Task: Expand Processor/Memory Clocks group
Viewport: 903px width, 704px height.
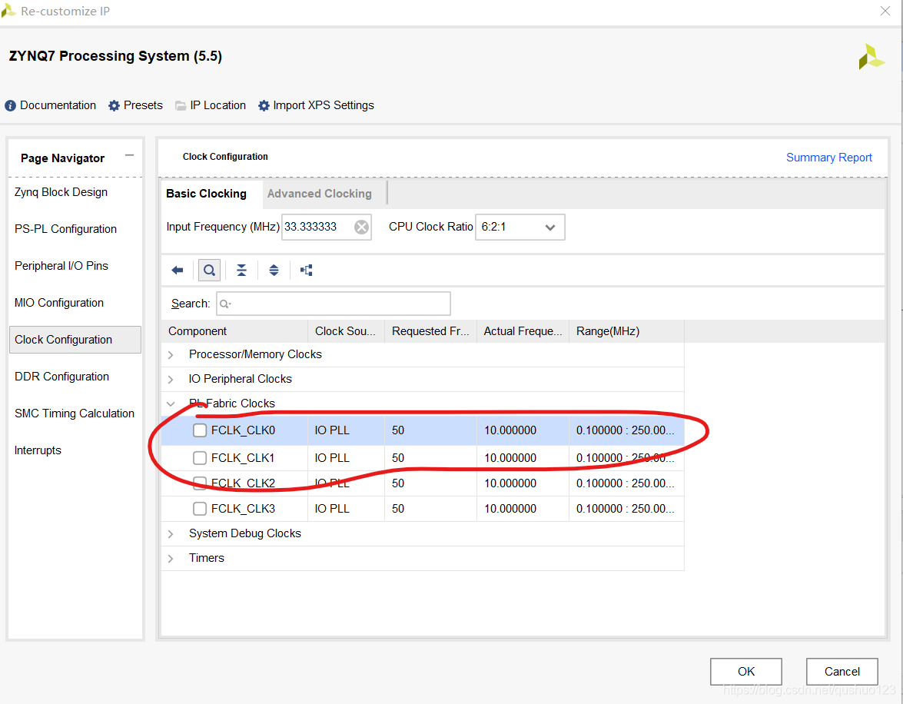Action: (x=171, y=355)
